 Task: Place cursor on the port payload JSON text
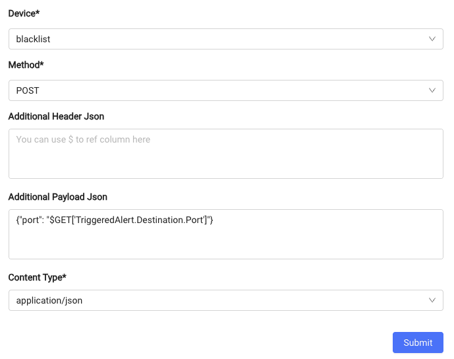(x=115, y=220)
